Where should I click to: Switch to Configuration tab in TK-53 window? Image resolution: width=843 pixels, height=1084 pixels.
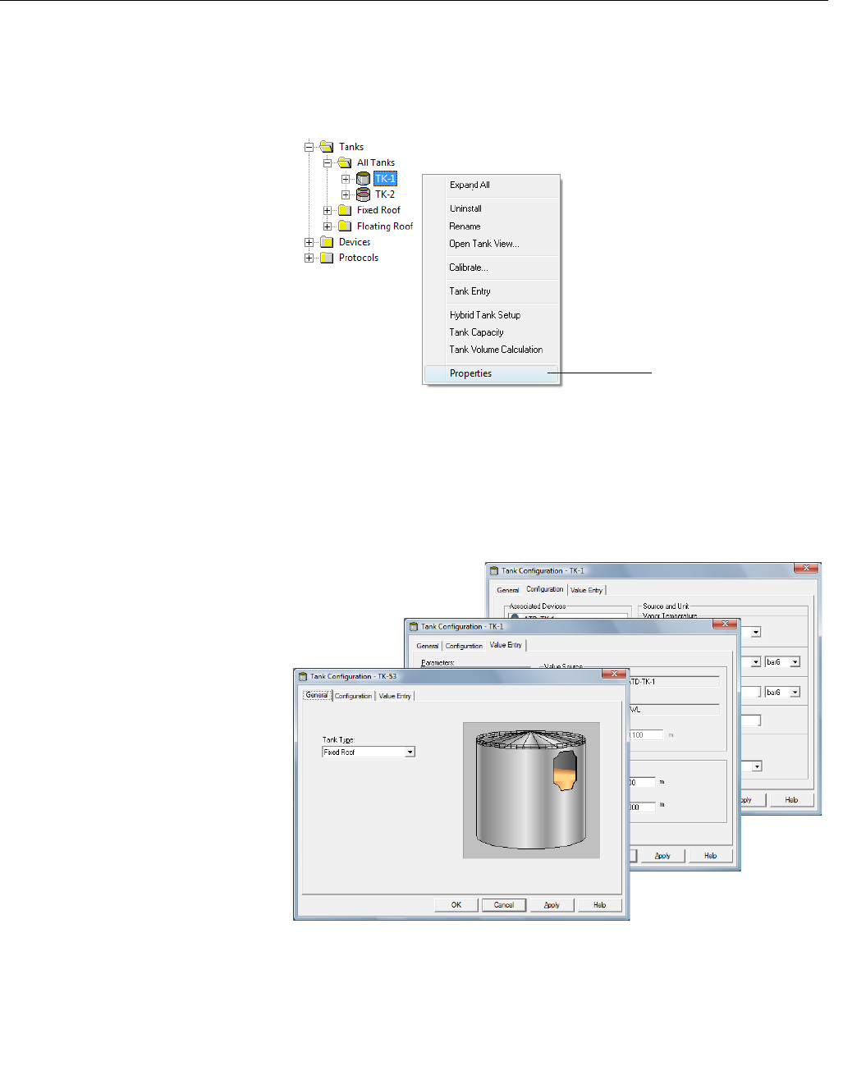(353, 696)
